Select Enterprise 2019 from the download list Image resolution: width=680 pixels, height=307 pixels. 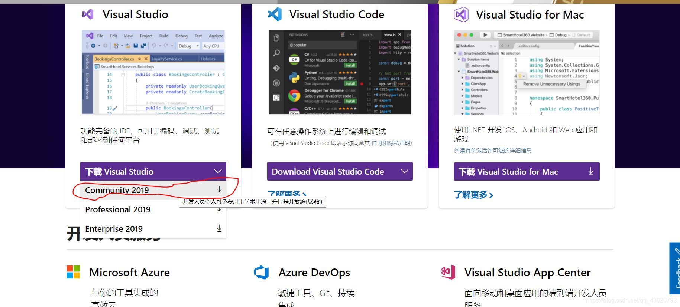pos(153,229)
